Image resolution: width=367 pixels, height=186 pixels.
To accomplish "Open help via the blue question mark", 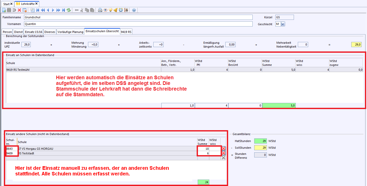I will coord(134,10).
